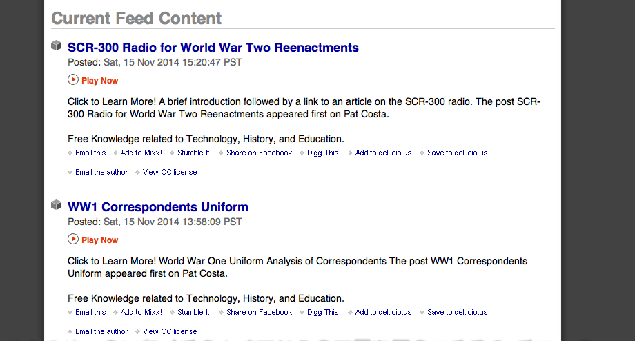635x341 pixels.
Task: Click the cube icon beside SCR-300 Radio title
Action: coord(57,46)
